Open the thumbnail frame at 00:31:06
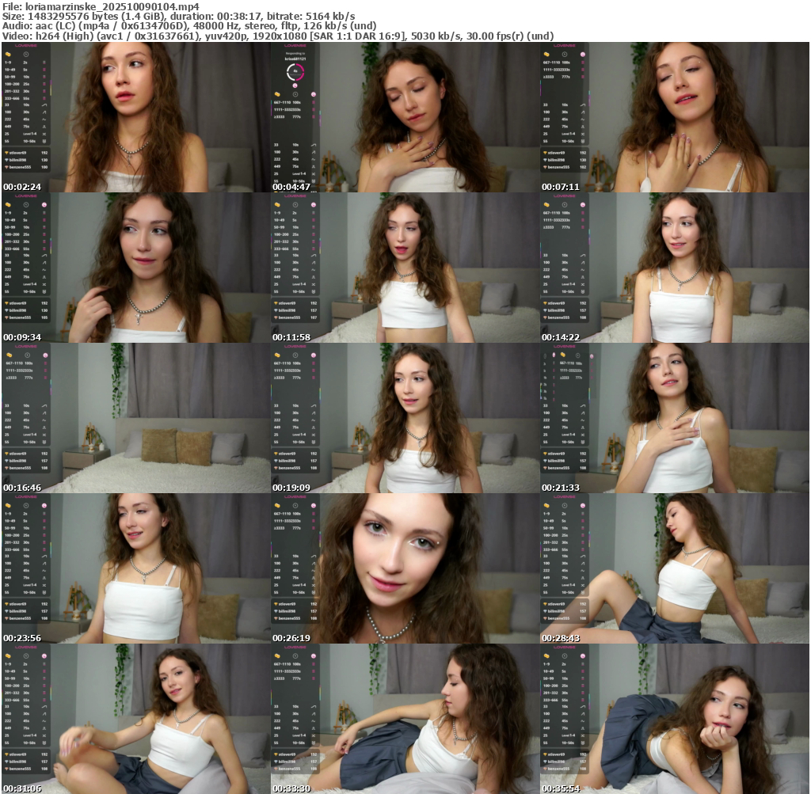The height and width of the screenshot is (794, 811). (x=135, y=719)
